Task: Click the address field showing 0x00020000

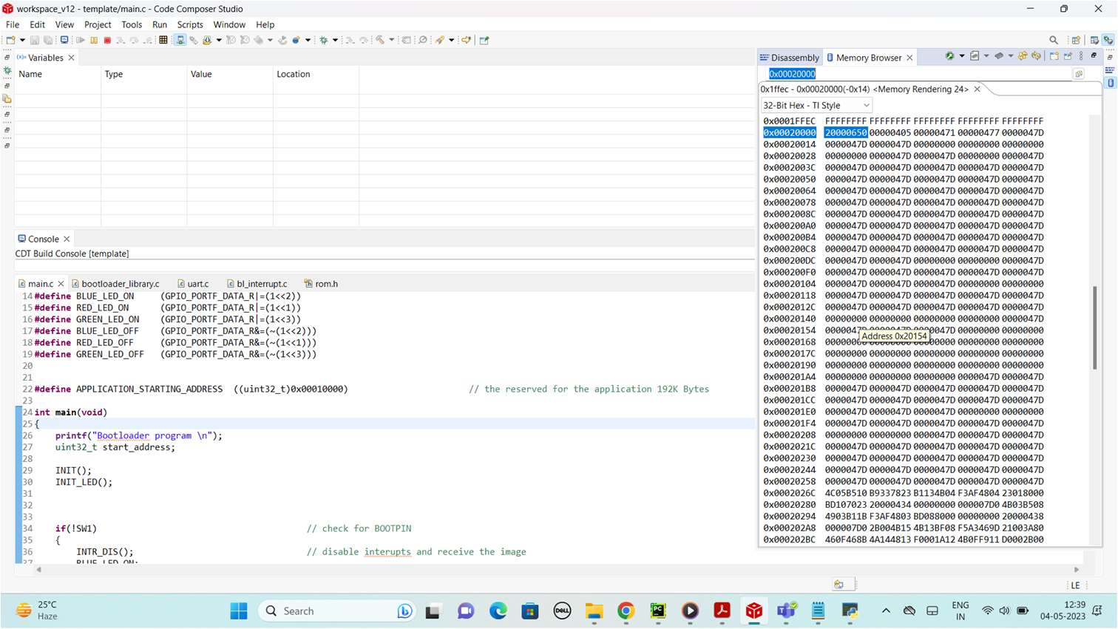Action: 792,74
